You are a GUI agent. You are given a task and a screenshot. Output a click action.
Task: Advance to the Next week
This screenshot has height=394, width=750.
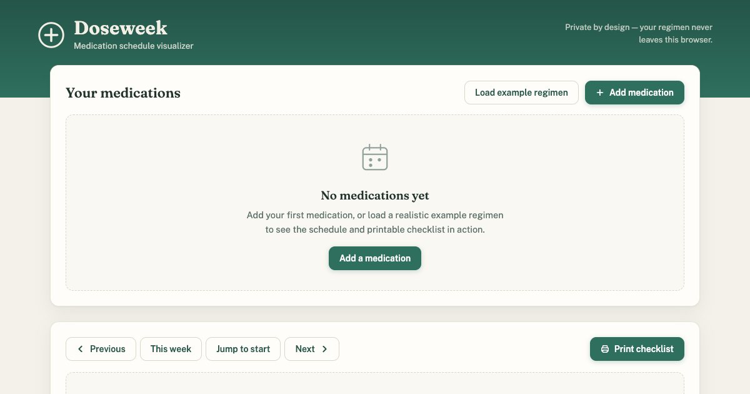pyautogui.click(x=312, y=349)
